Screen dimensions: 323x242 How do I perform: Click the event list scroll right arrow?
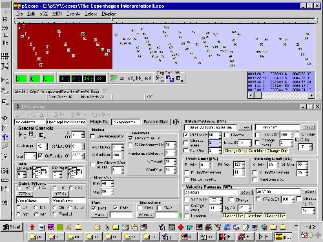[x=311, y=95]
